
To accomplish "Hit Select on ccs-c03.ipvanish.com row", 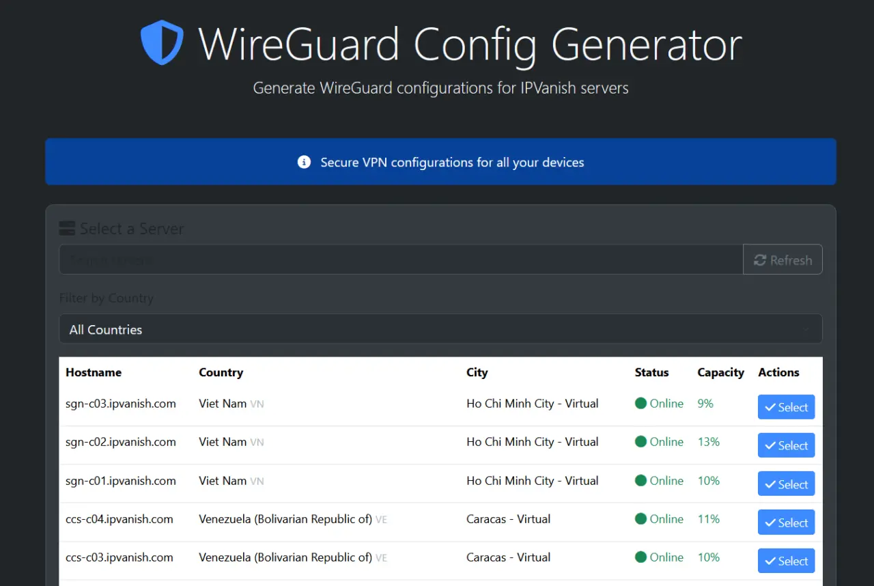I will 786,561.
